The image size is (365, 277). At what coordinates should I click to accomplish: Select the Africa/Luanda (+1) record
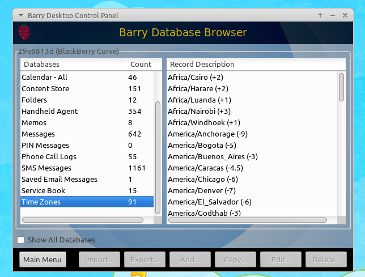coord(252,100)
